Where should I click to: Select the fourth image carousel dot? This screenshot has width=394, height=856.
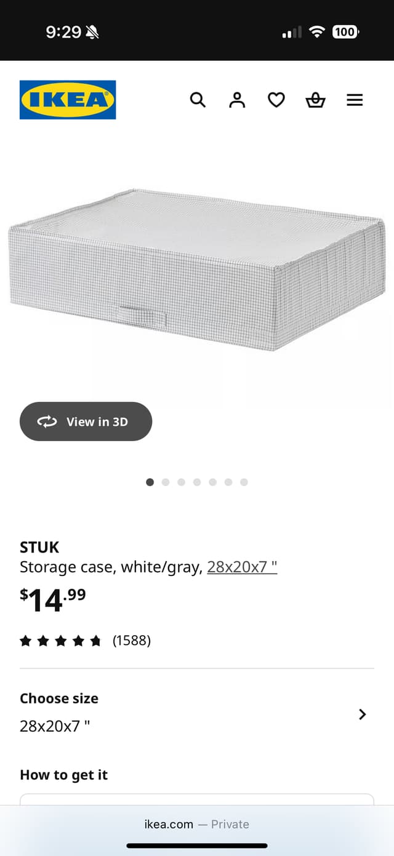coord(197,482)
